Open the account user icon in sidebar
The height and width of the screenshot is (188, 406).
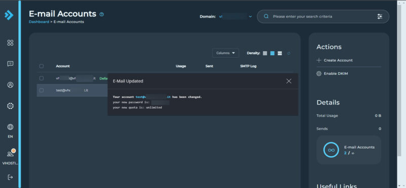(10, 85)
